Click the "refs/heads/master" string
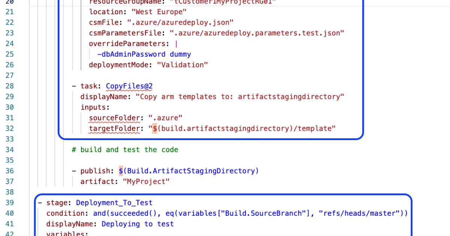This screenshot has height=236, width=450. click(359, 214)
